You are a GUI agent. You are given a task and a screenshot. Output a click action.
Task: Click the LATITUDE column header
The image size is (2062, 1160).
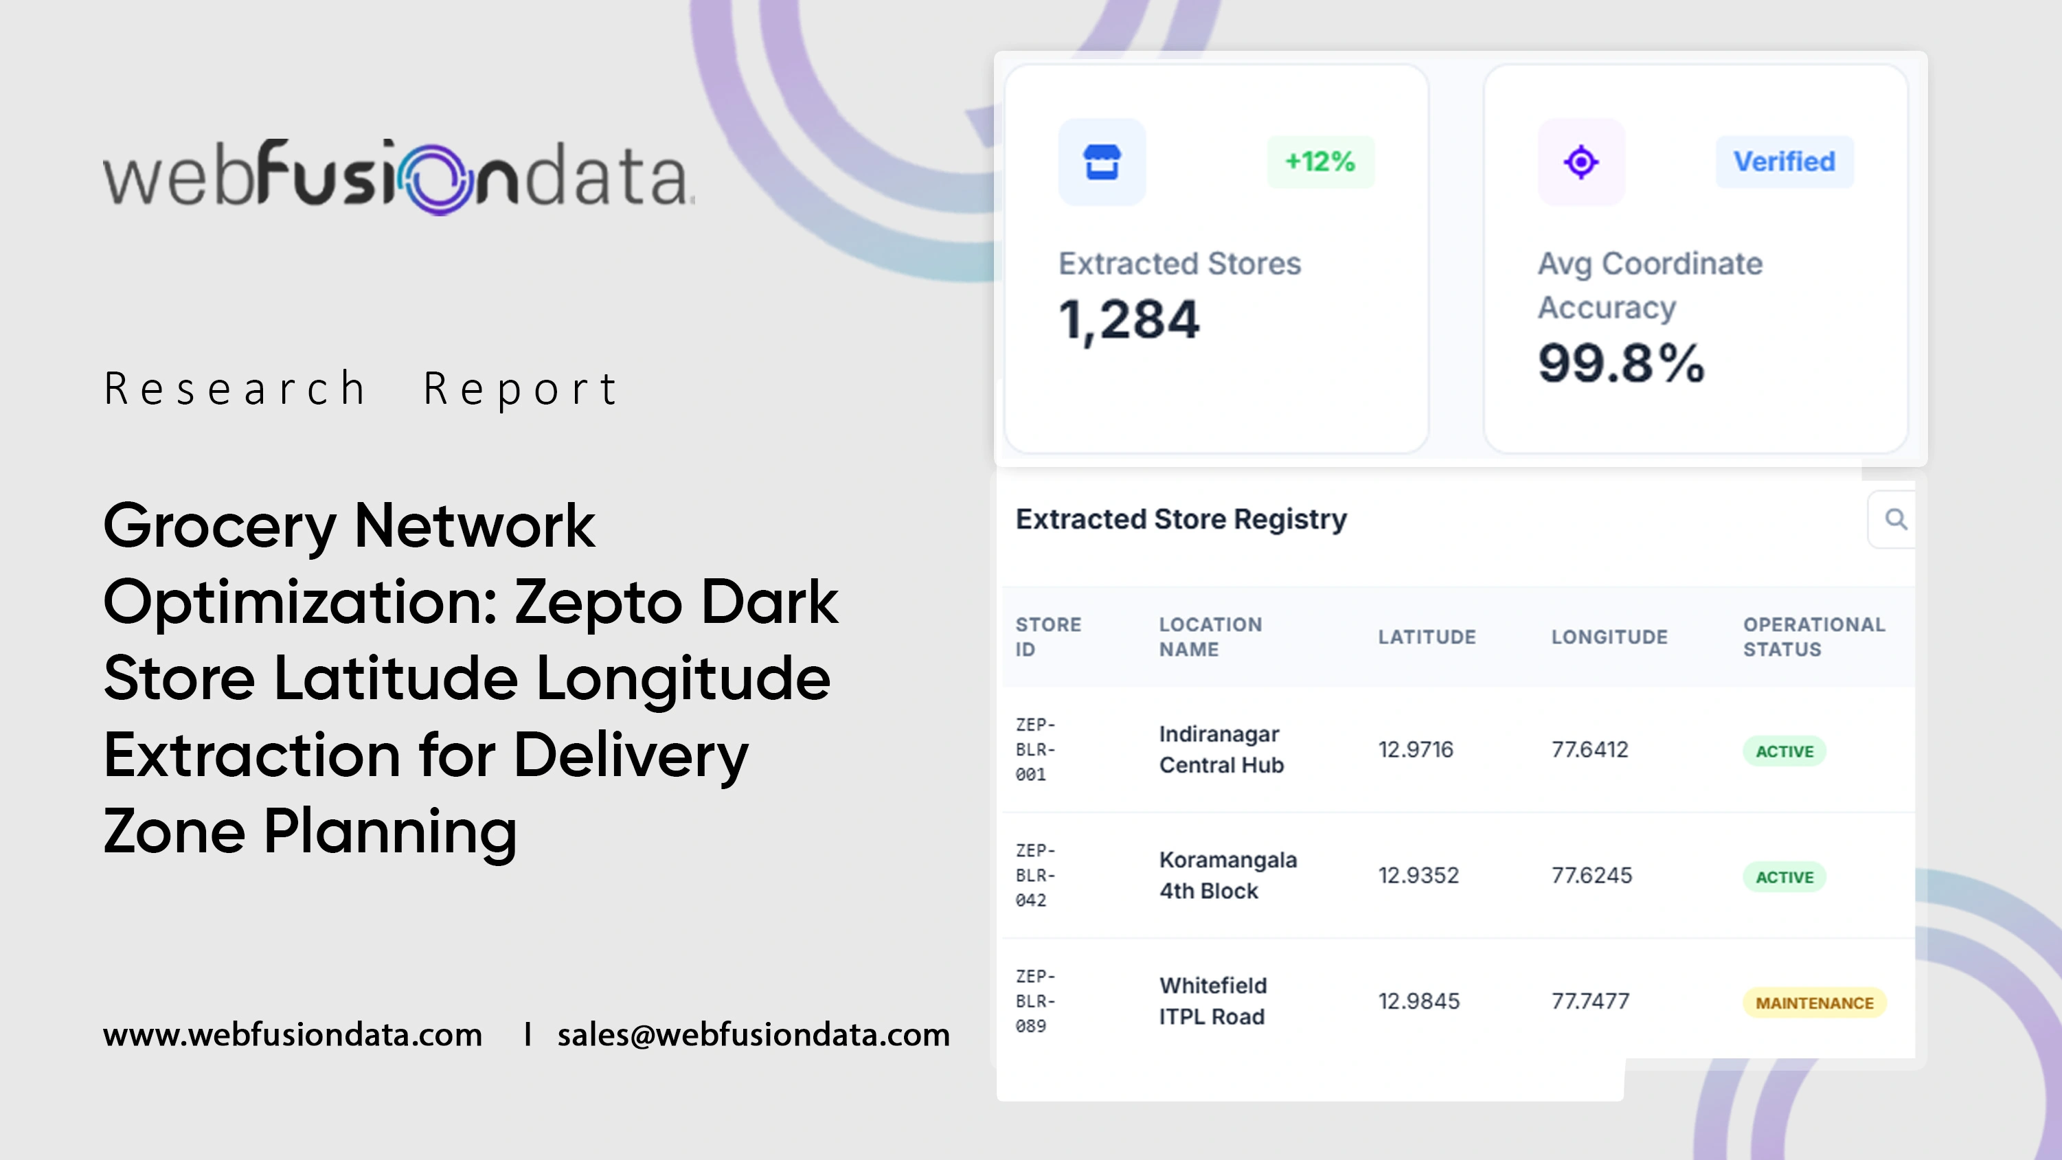pos(1427,637)
